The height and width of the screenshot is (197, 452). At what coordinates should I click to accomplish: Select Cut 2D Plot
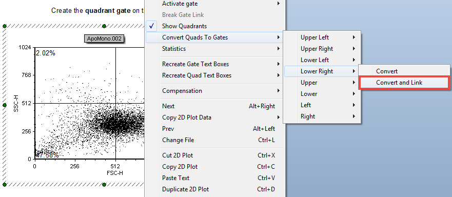coord(215,155)
